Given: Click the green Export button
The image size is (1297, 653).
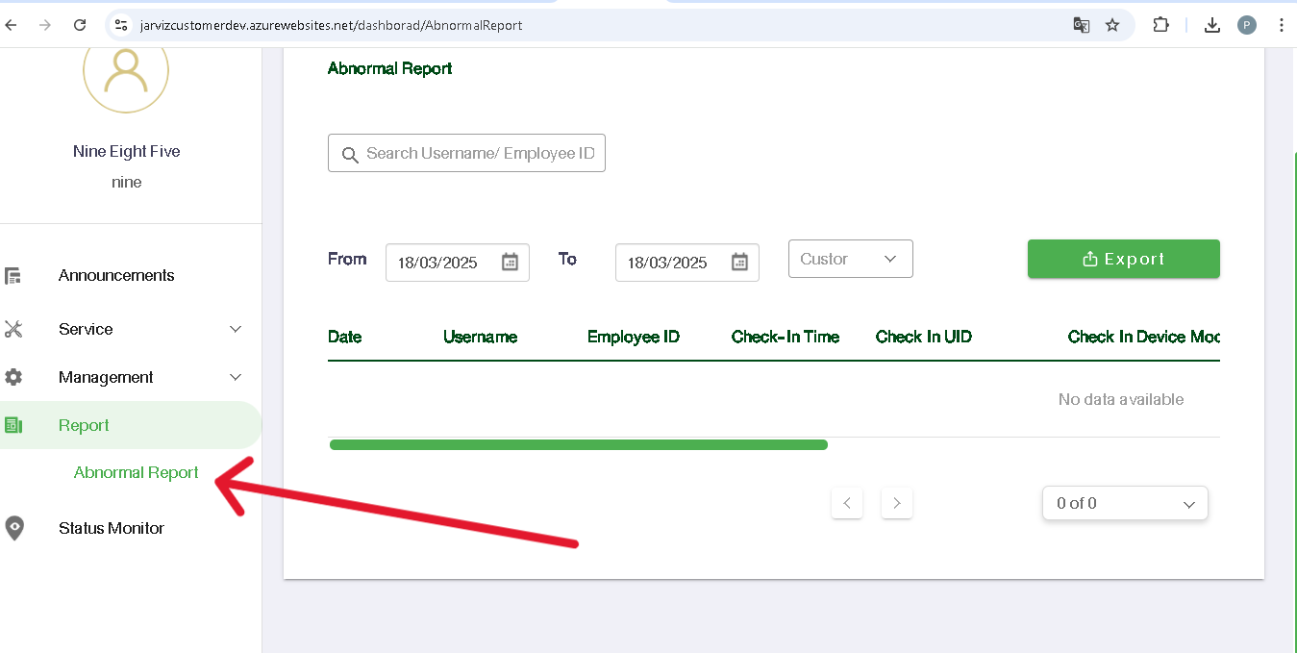Looking at the screenshot, I should pyautogui.click(x=1123, y=259).
